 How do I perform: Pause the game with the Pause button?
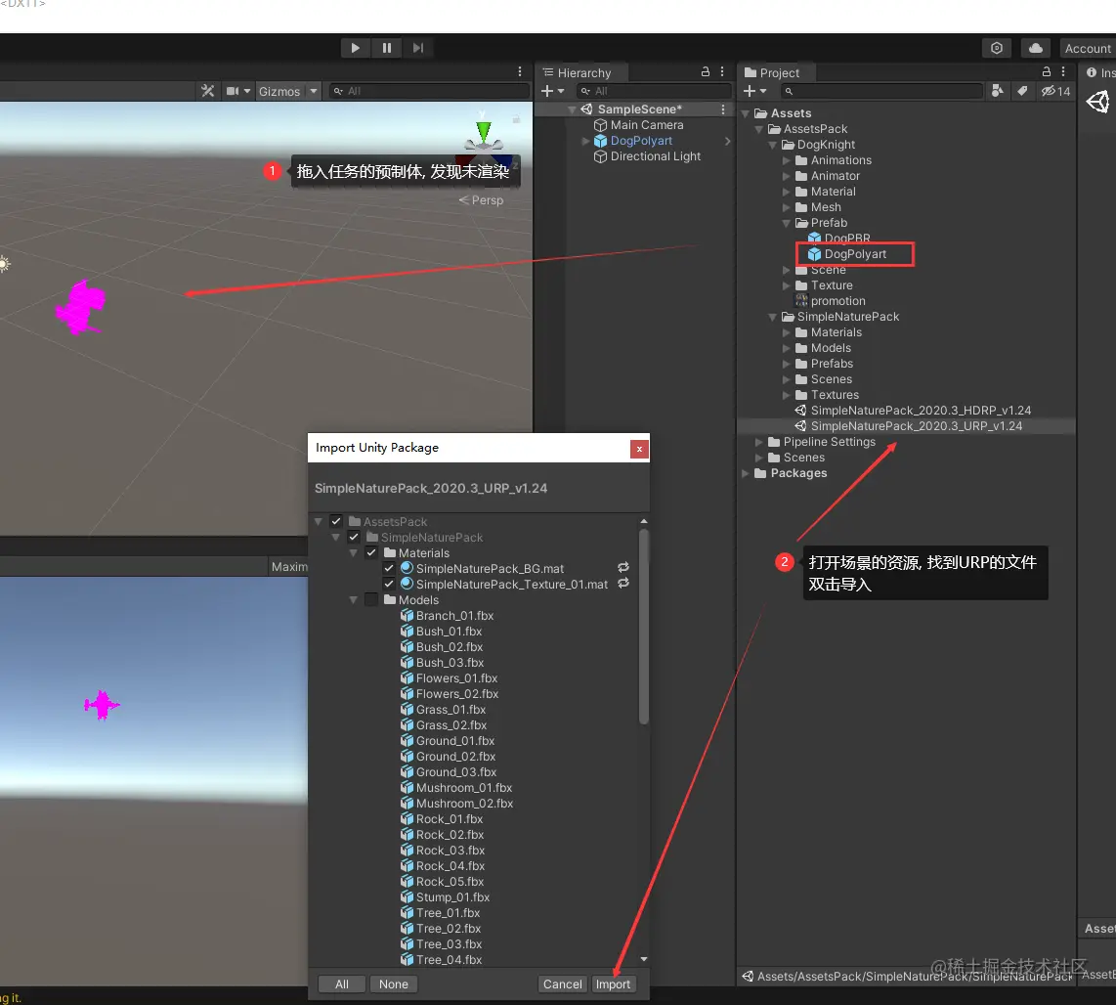(x=386, y=48)
